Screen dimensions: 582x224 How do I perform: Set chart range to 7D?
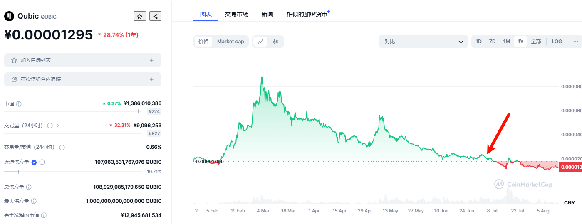[x=493, y=42]
